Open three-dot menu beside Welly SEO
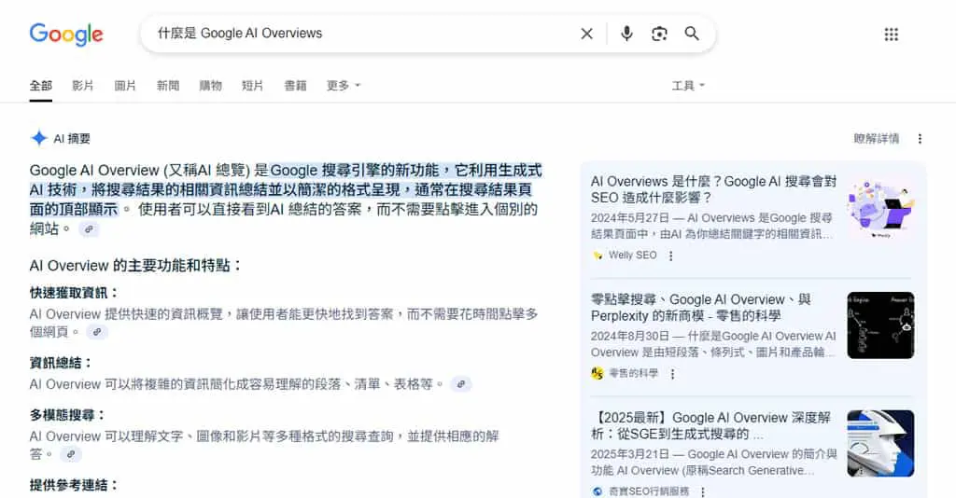956x498 pixels. pyautogui.click(x=670, y=256)
